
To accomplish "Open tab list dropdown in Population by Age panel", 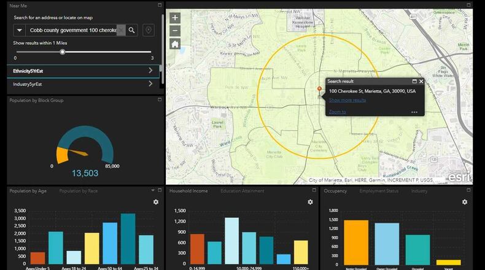I will coord(153,191).
